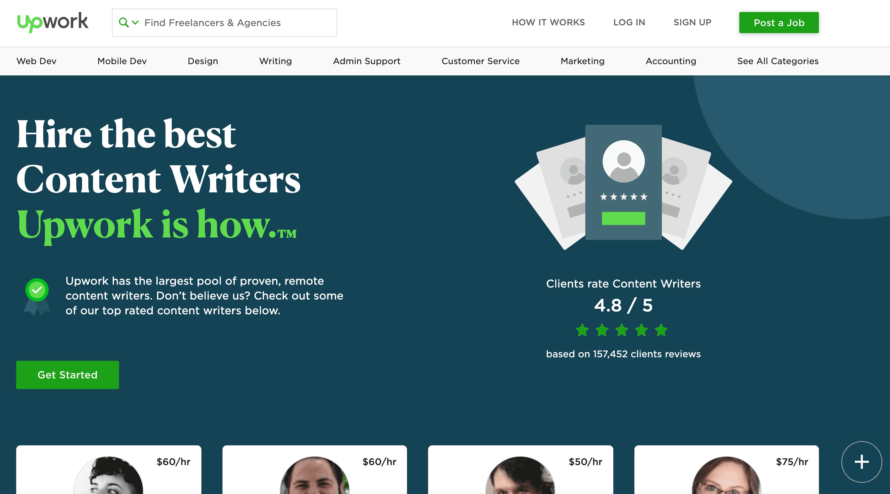Viewport: 890px width, 494px height.
Task: Select the Writing category tab
Action: click(x=275, y=61)
